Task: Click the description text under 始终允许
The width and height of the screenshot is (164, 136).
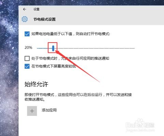Action: (78, 97)
